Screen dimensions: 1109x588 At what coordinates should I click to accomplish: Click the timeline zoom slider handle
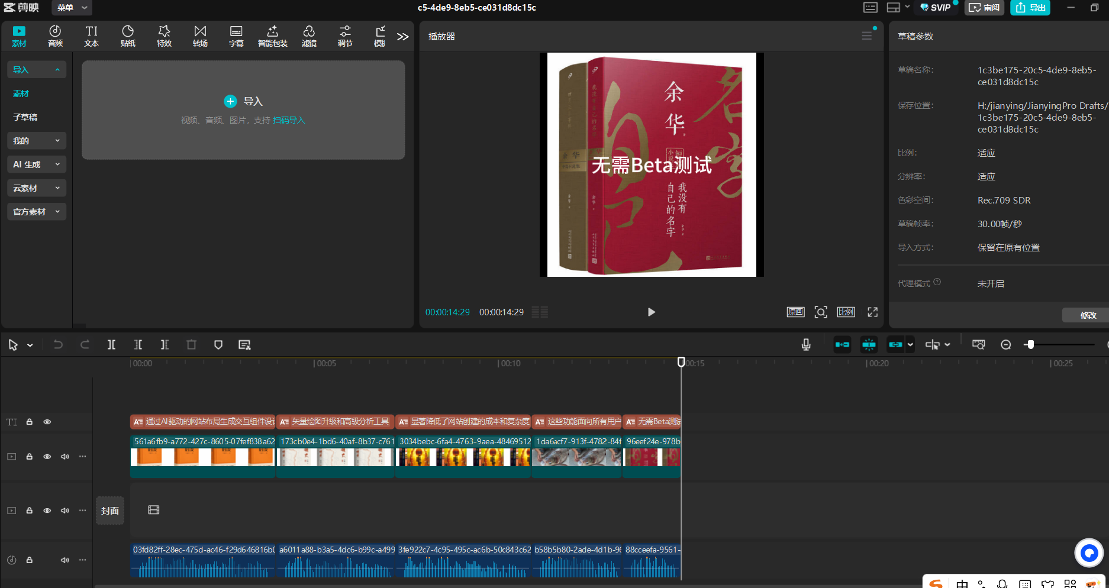coord(1030,345)
